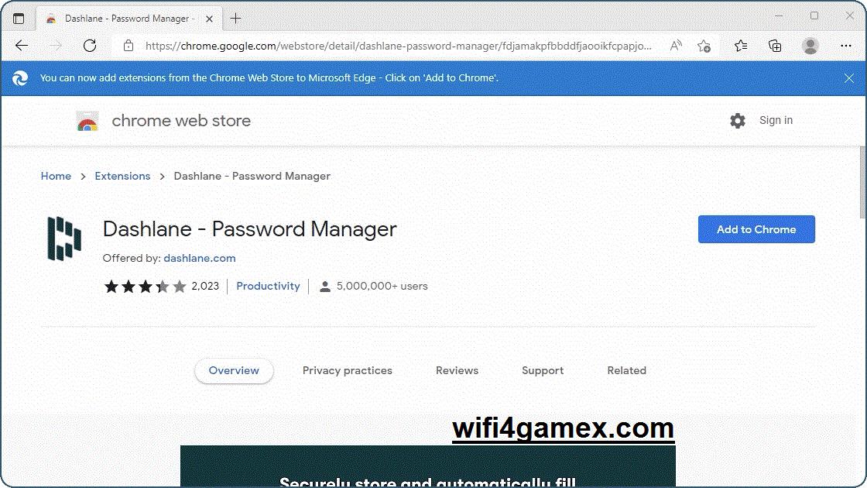Refresh the current page
This screenshot has height=488, width=867.
(90, 46)
